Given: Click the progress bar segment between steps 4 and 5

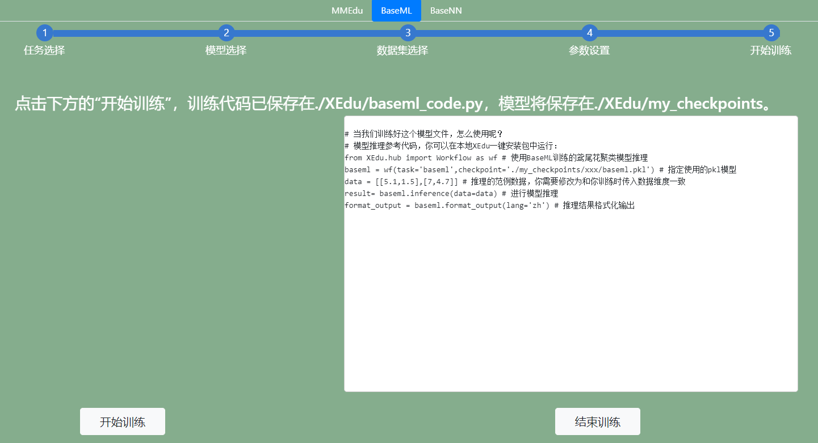Looking at the screenshot, I should 680,33.
